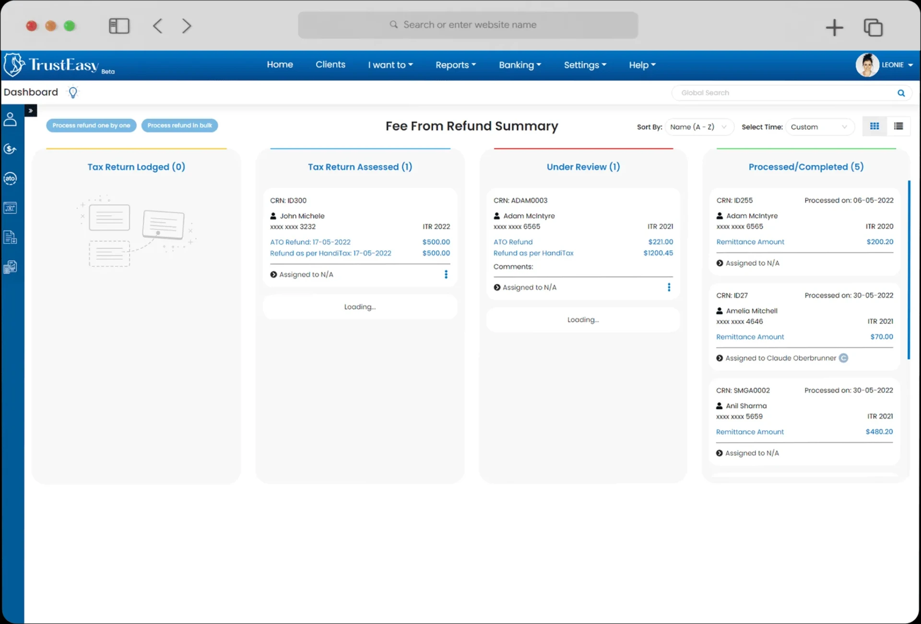Click Process refund in bulk
This screenshot has width=921, height=624.
click(179, 125)
